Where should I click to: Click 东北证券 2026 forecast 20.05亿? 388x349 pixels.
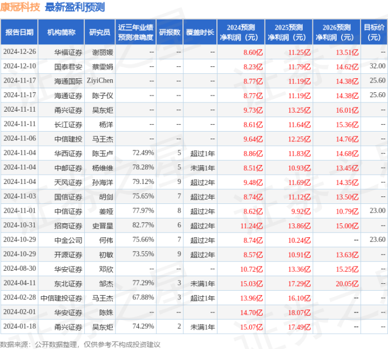(347, 284)
